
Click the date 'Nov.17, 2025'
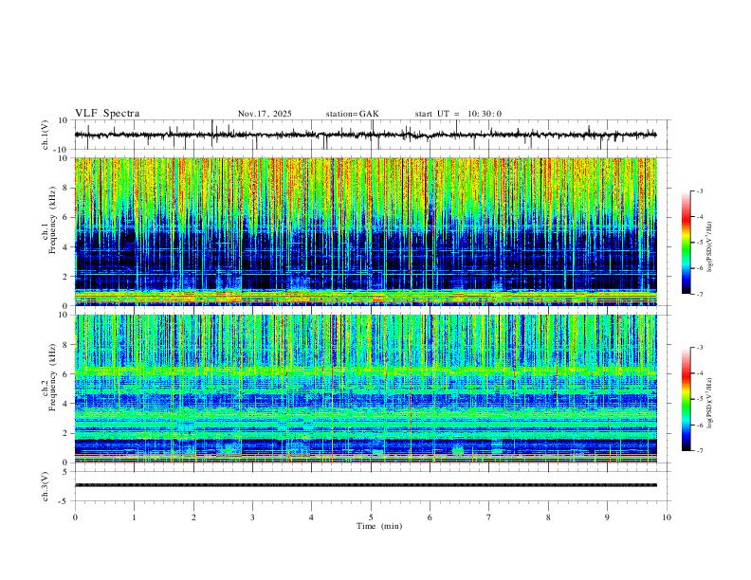(x=265, y=114)
